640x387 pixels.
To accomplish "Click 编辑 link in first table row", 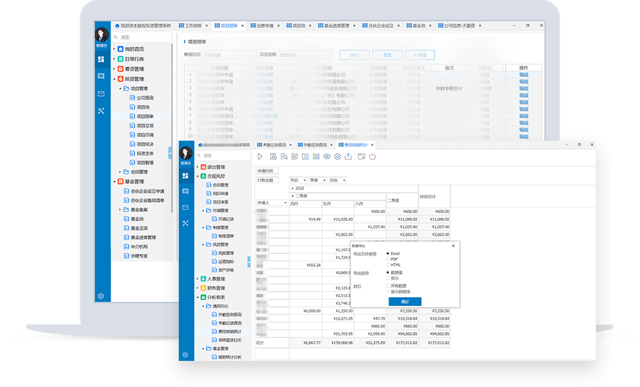I will 524,75.
